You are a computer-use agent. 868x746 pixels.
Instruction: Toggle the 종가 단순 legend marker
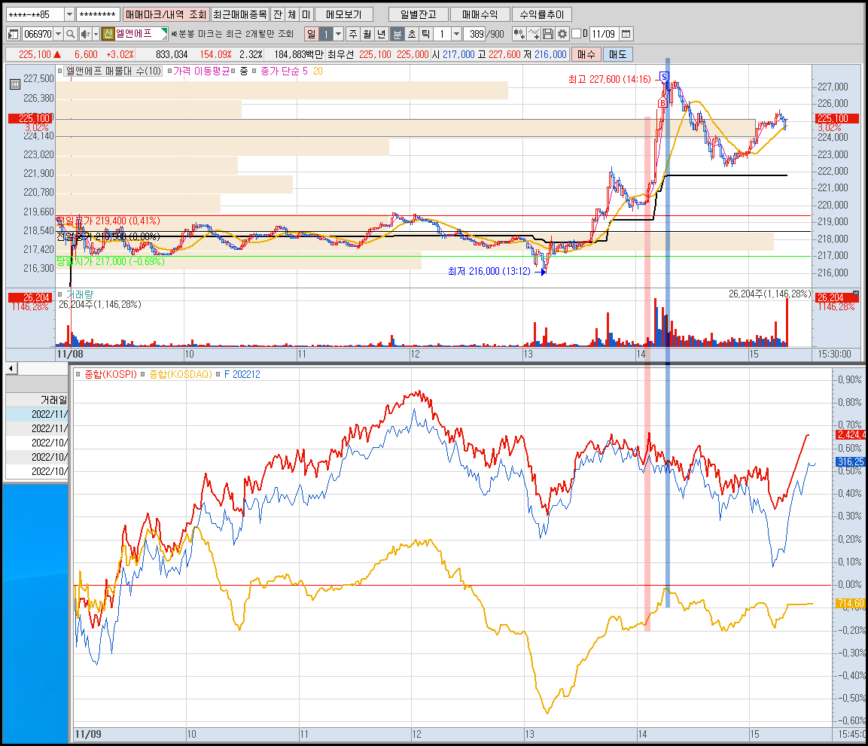click(x=254, y=71)
